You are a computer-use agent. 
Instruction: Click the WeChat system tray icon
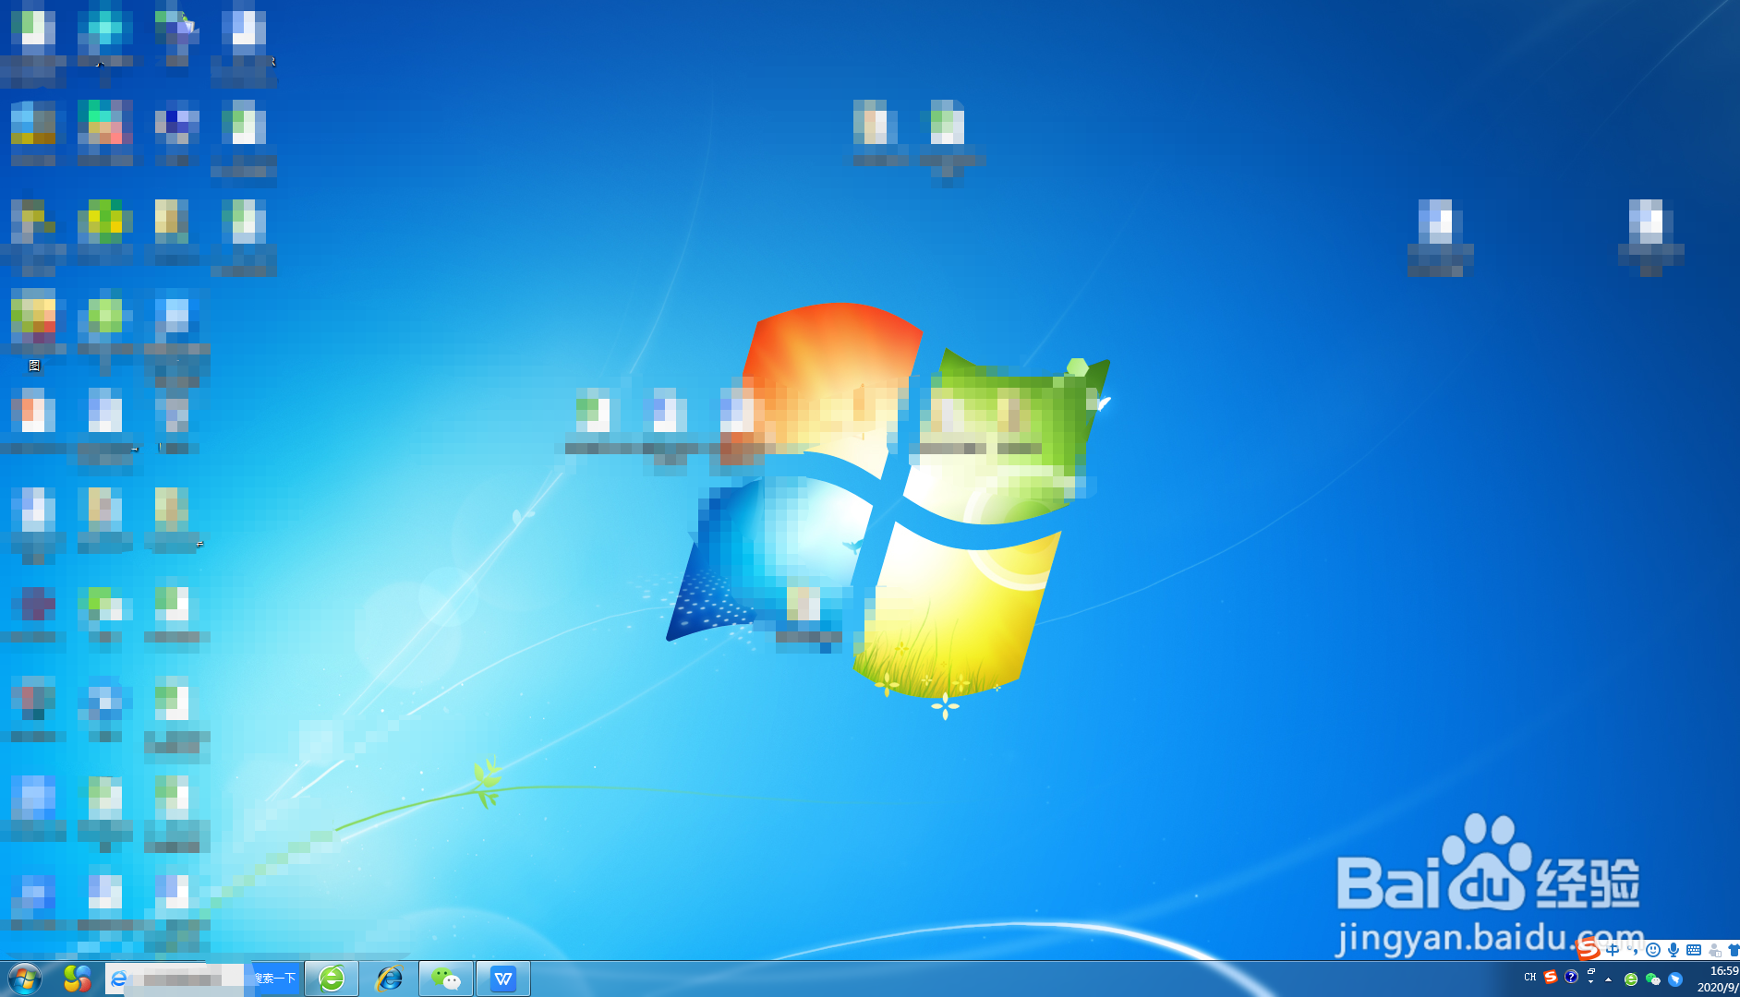(1653, 979)
